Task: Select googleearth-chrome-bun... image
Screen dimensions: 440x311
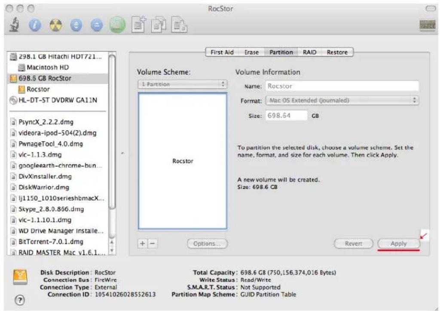Action: click(57, 166)
